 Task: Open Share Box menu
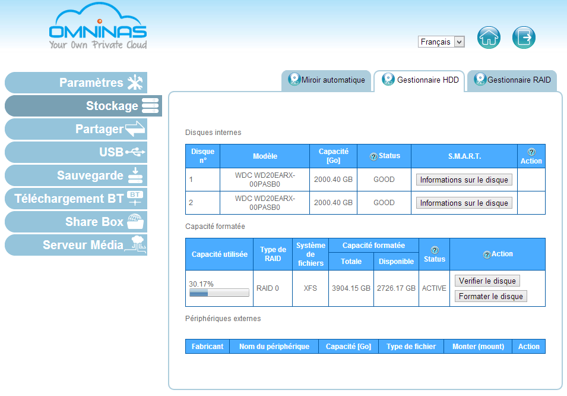pos(76,222)
